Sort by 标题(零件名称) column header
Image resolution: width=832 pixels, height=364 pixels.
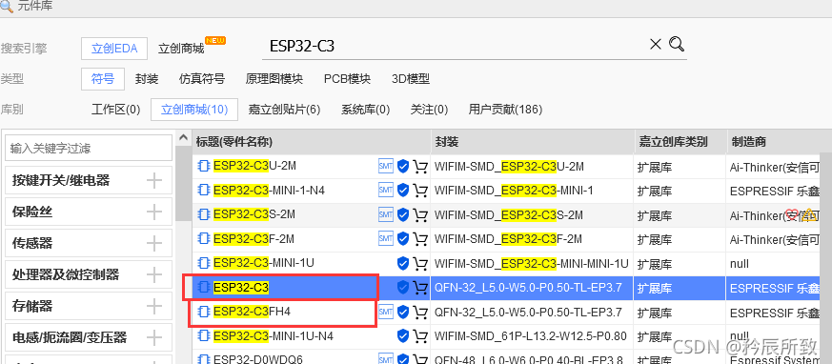click(311, 142)
